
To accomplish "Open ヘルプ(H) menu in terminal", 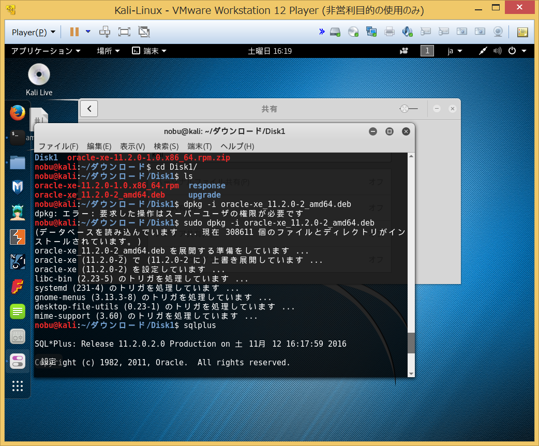I will [x=237, y=146].
